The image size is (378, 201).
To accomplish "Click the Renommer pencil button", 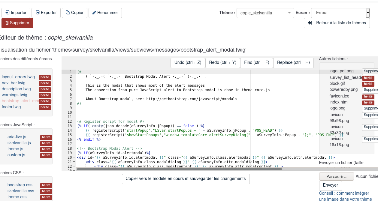I will [x=105, y=13].
